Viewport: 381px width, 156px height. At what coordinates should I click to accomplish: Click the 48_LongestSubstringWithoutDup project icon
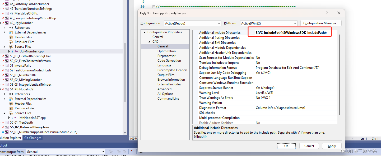(x=7, y=18)
